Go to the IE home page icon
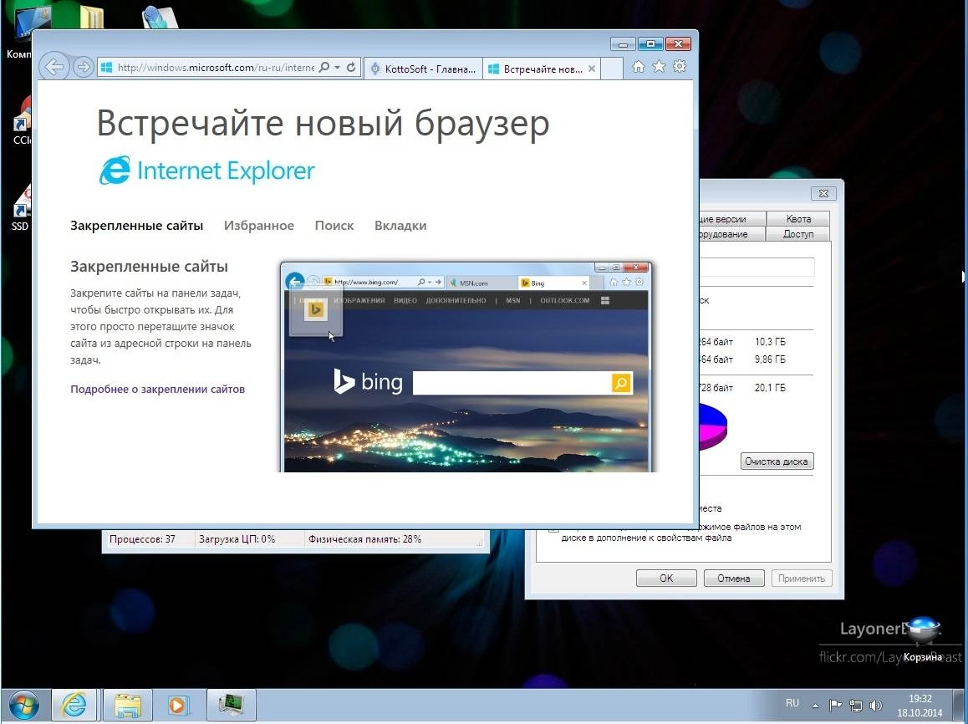 point(639,67)
